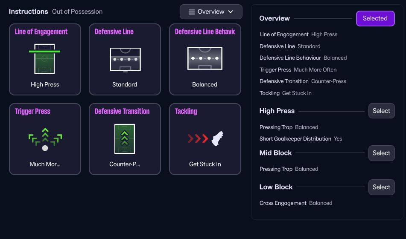Open the Line of Engagement card title
Image resolution: width=406 pixels, height=239 pixels.
41,32
